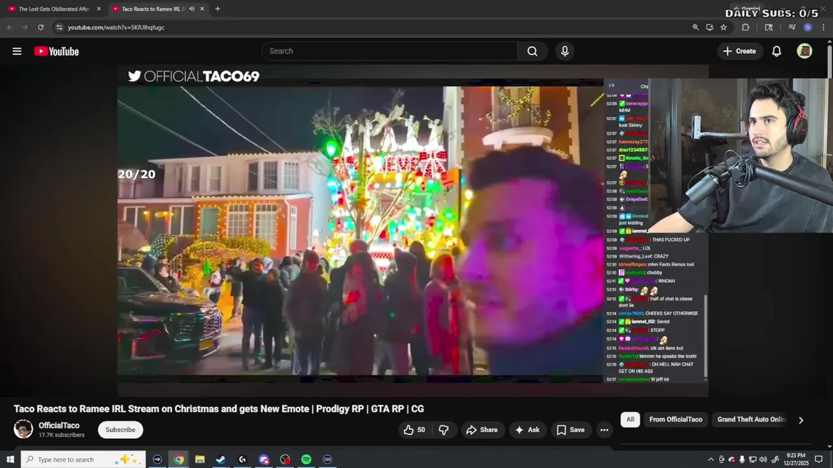Open Chrome extensions puzzle icon
Viewport: 833px width, 468px height.
(746, 27)
